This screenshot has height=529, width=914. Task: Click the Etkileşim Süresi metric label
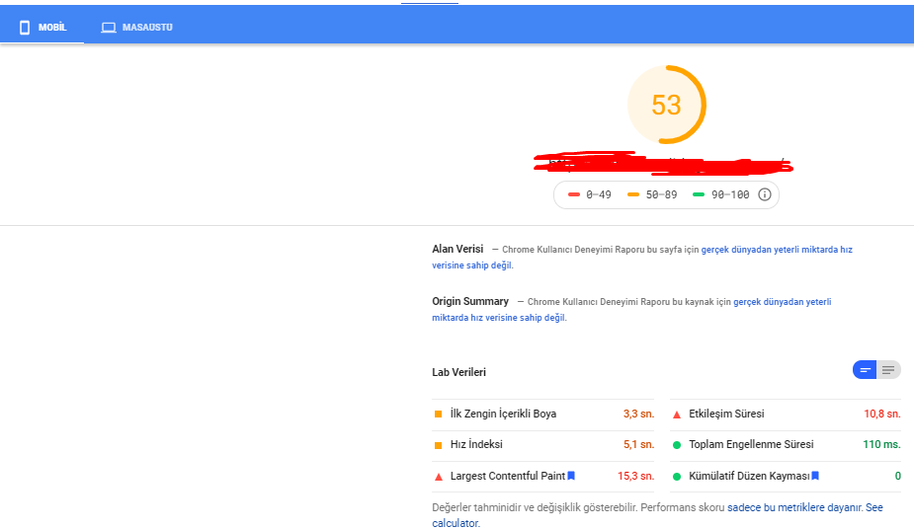726,414
